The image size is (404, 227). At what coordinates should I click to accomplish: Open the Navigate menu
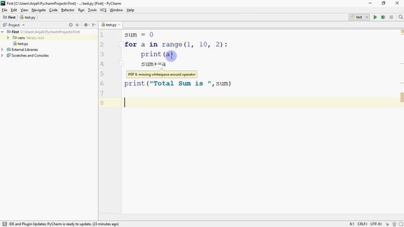click(39, 10)
